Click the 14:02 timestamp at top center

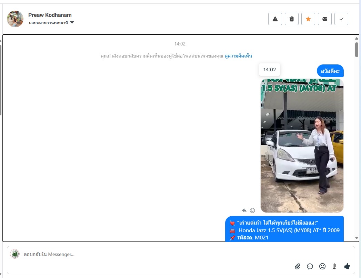click(180, 44)
